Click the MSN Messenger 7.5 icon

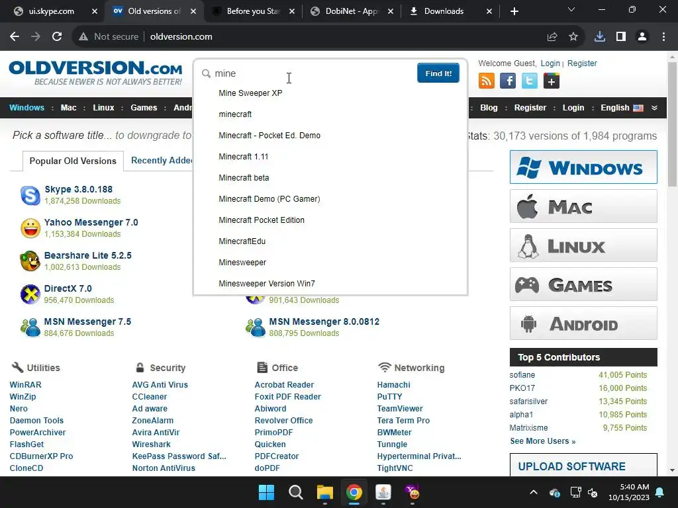(x=30, y=327)
